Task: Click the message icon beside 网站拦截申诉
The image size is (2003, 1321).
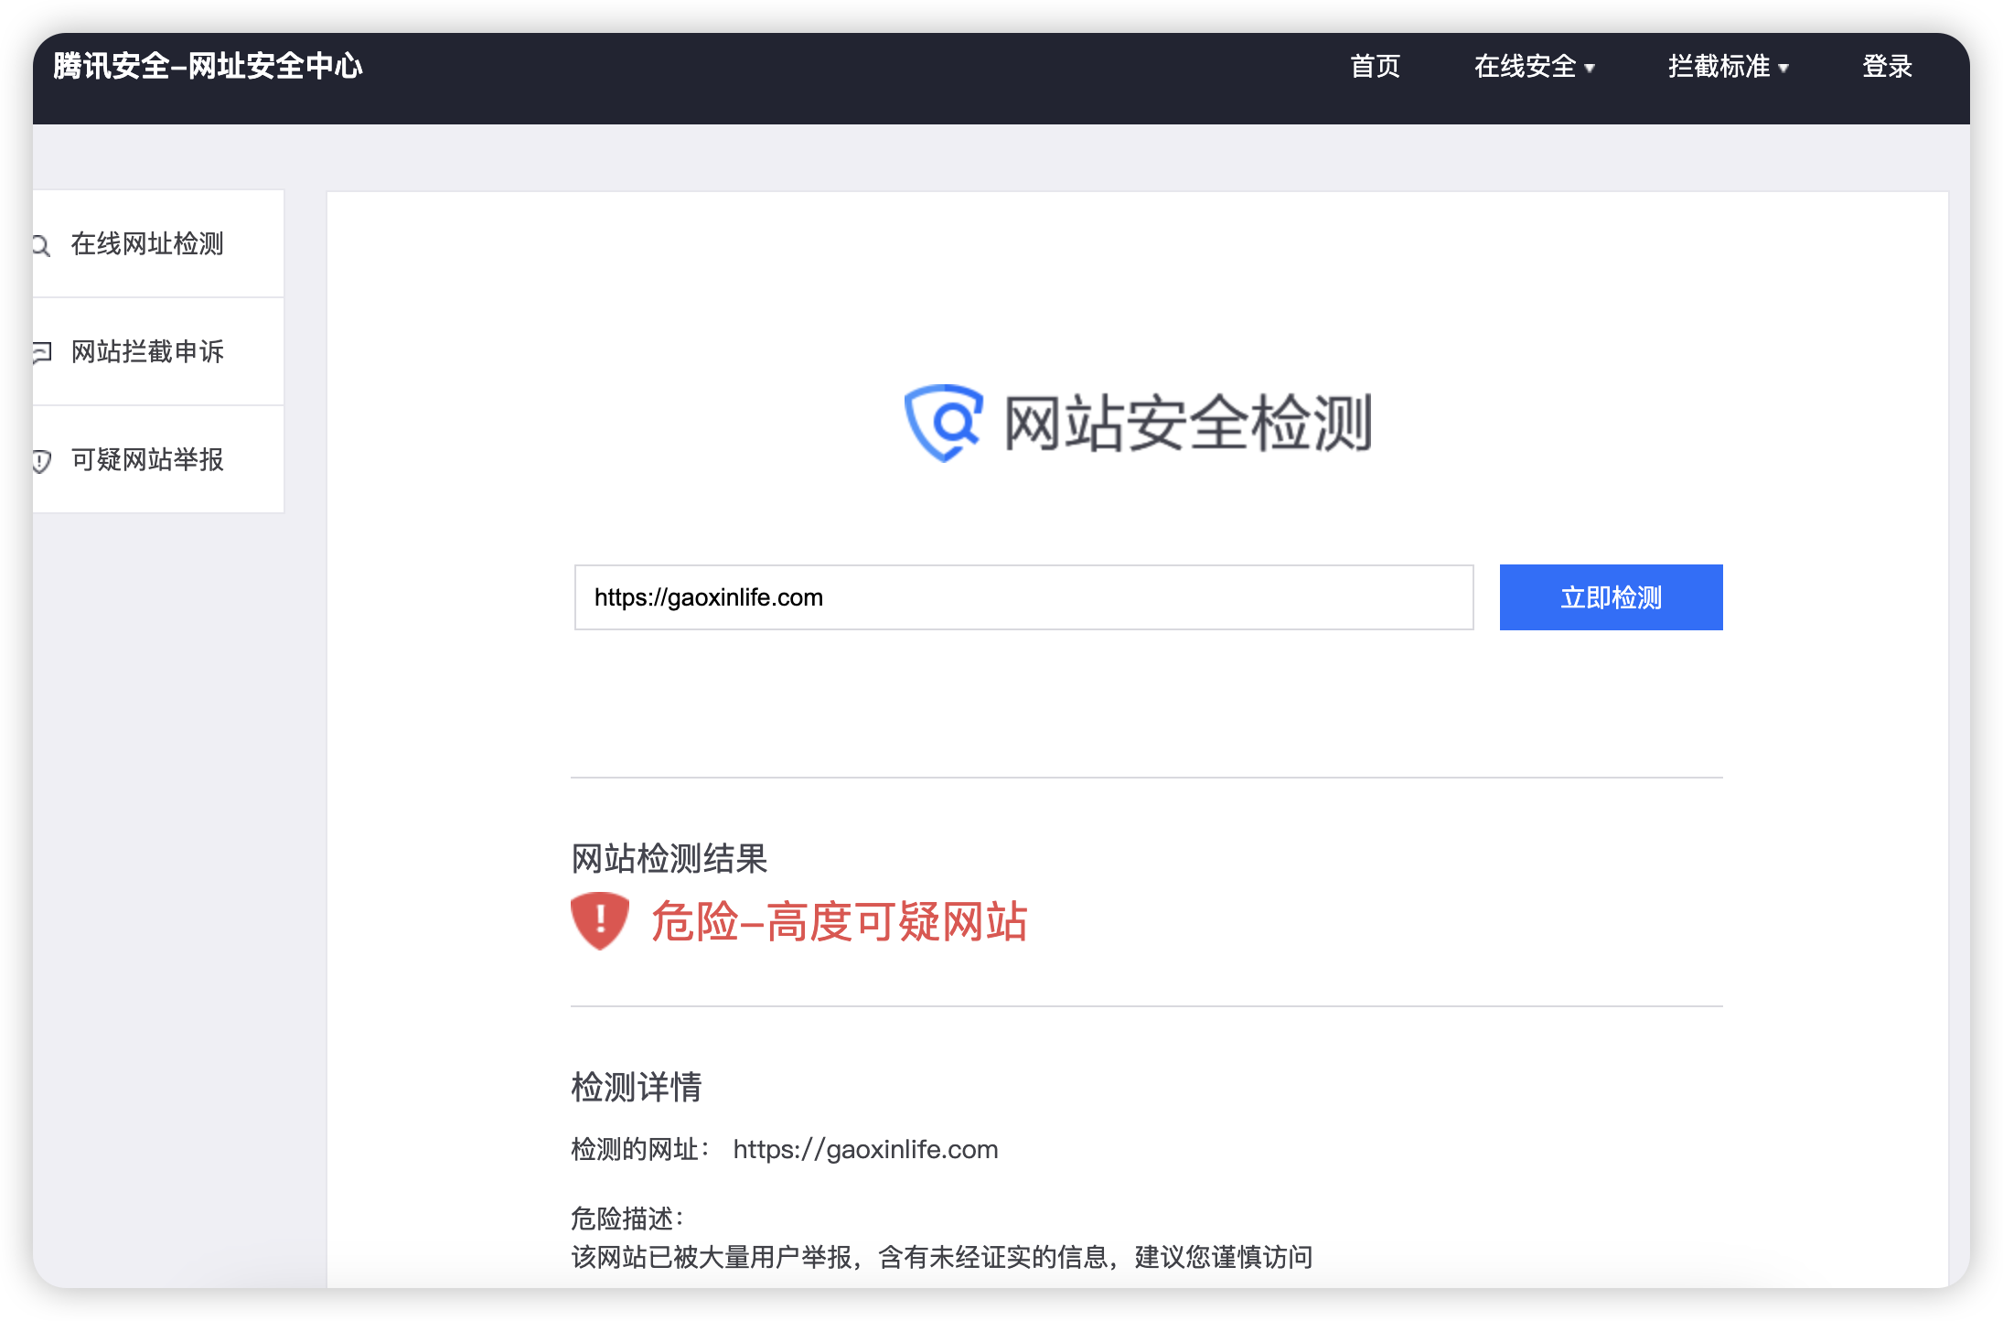Action: coord(42,352)
